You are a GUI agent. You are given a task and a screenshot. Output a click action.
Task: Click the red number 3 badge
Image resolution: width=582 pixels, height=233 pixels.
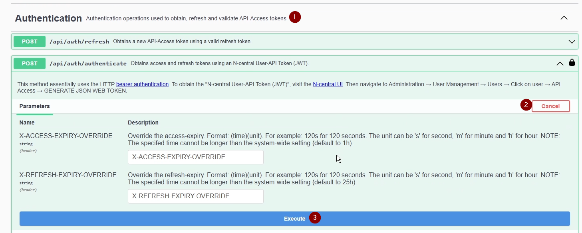point(315,218)
